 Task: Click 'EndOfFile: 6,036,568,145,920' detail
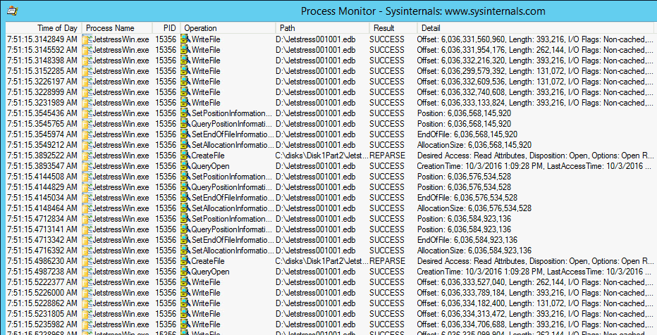[467, 134]
